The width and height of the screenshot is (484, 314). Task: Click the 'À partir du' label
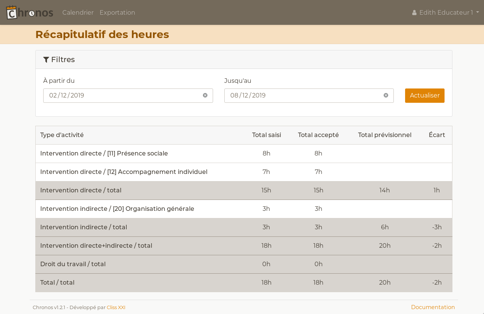[59, 81]
